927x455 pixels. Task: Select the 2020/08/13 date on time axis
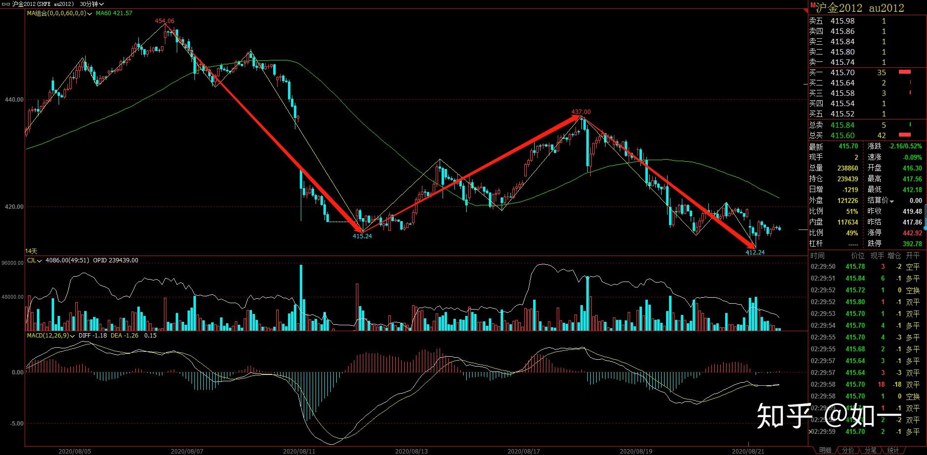coord(412,451)
